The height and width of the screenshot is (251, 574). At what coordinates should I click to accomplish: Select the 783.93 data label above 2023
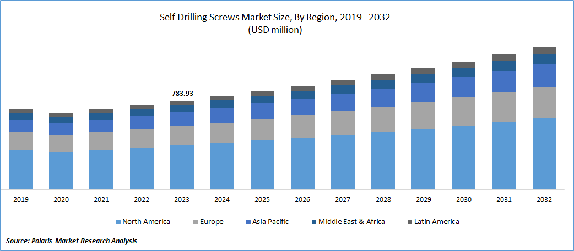[182, 93]
